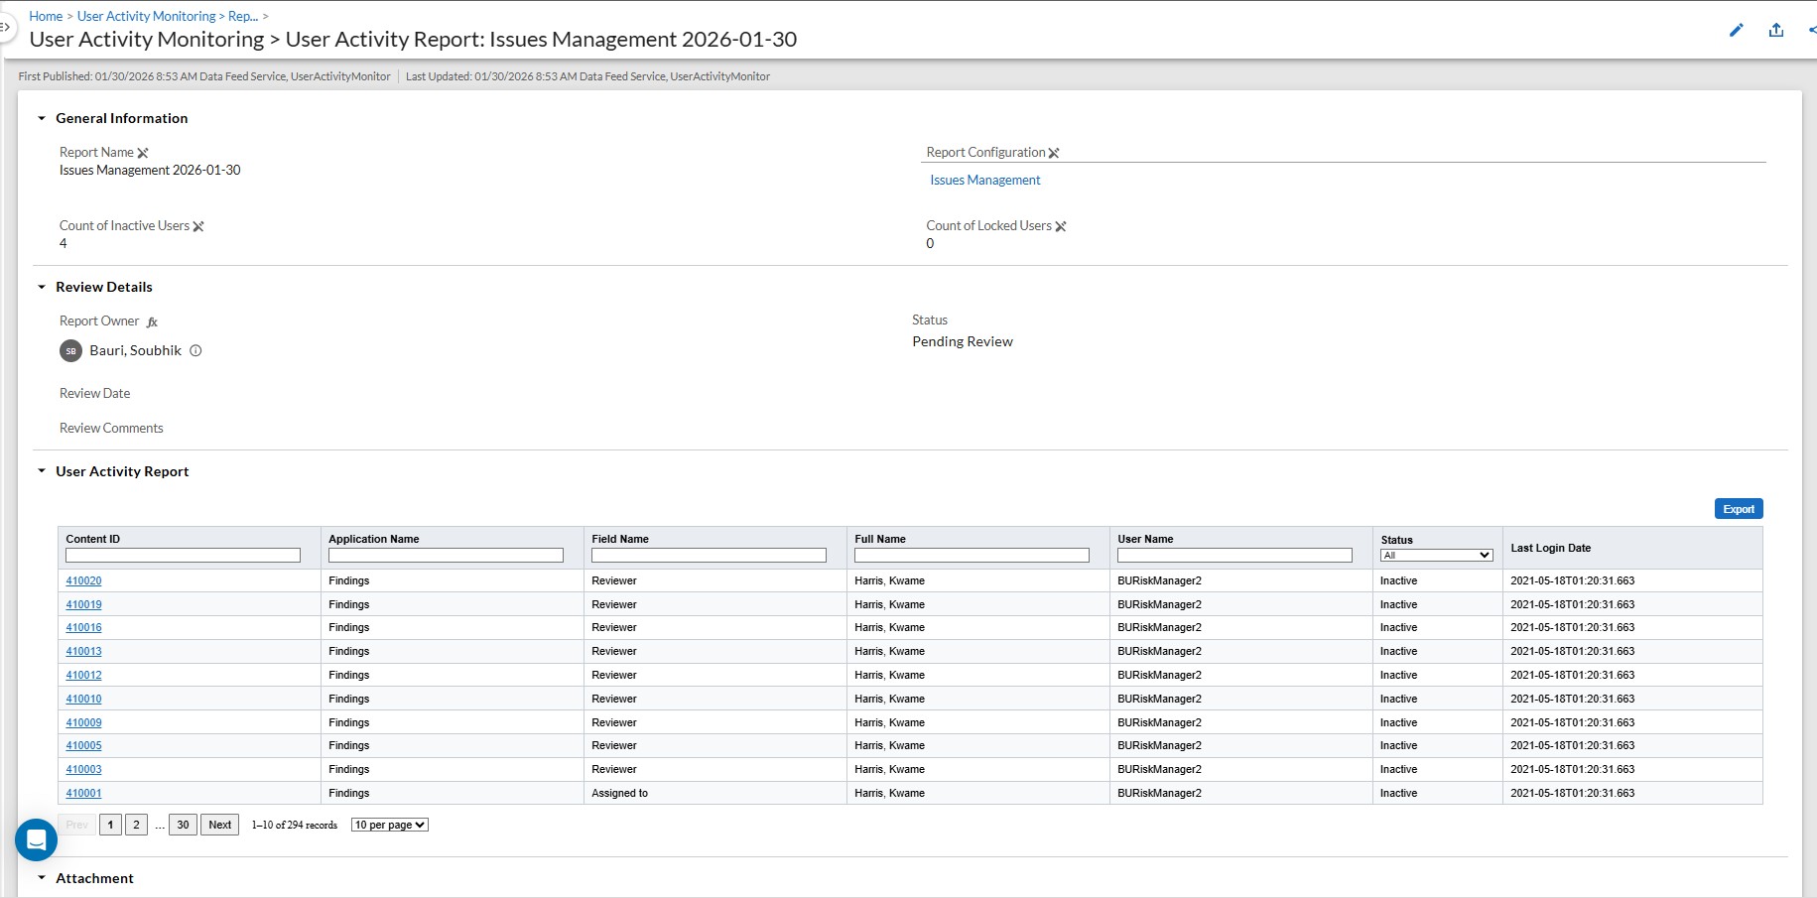This screenshot has height=898, width=1817.
Task: Click the Export button
Action: pyautogui.click(x=1739, y=509)
